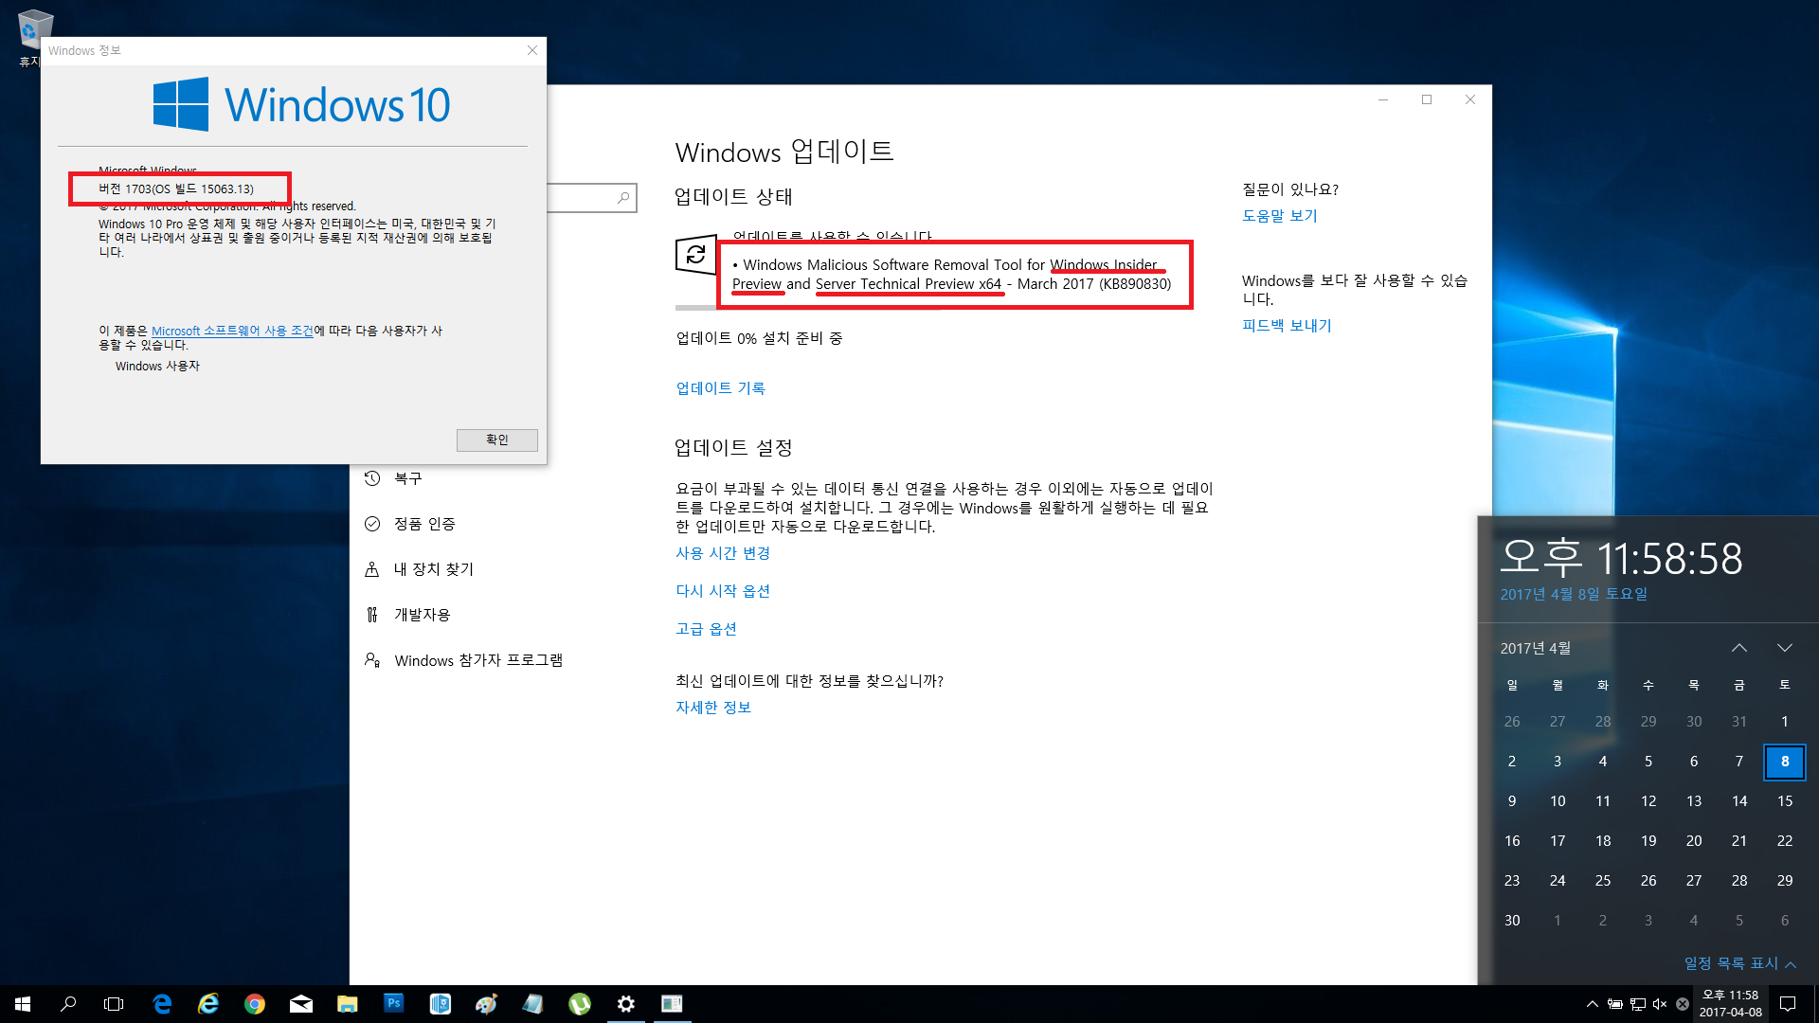Click search magnifier in Settings search box
The height and width of the screenshot is (1023, 1819).
click(623, 198)
